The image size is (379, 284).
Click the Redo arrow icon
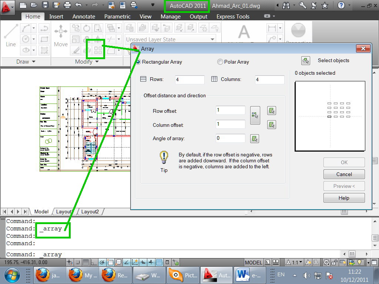[x=94, y=5]
